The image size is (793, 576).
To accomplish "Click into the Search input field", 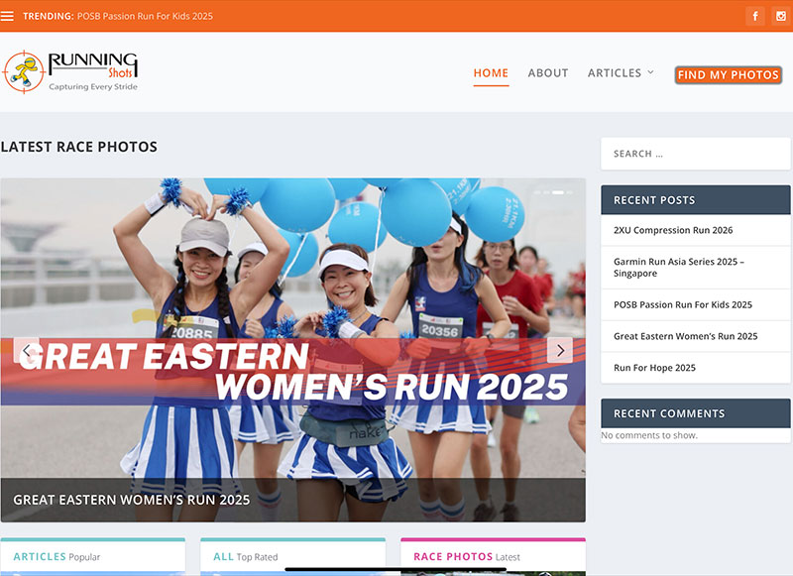I will coord(695,154).
